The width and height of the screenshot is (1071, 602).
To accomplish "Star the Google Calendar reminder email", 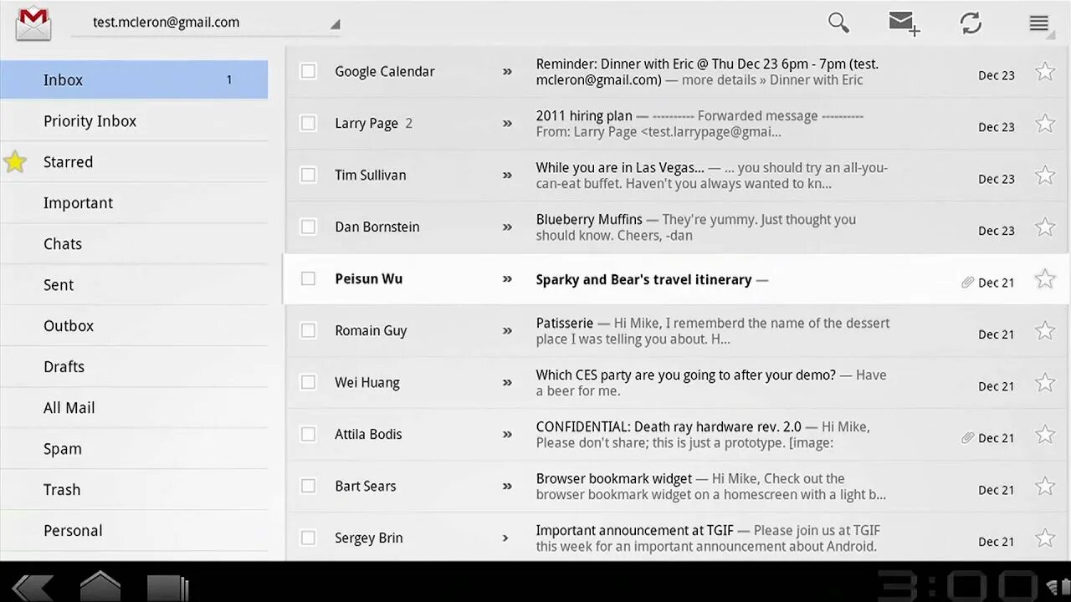I will click(x=1045, y=72).
